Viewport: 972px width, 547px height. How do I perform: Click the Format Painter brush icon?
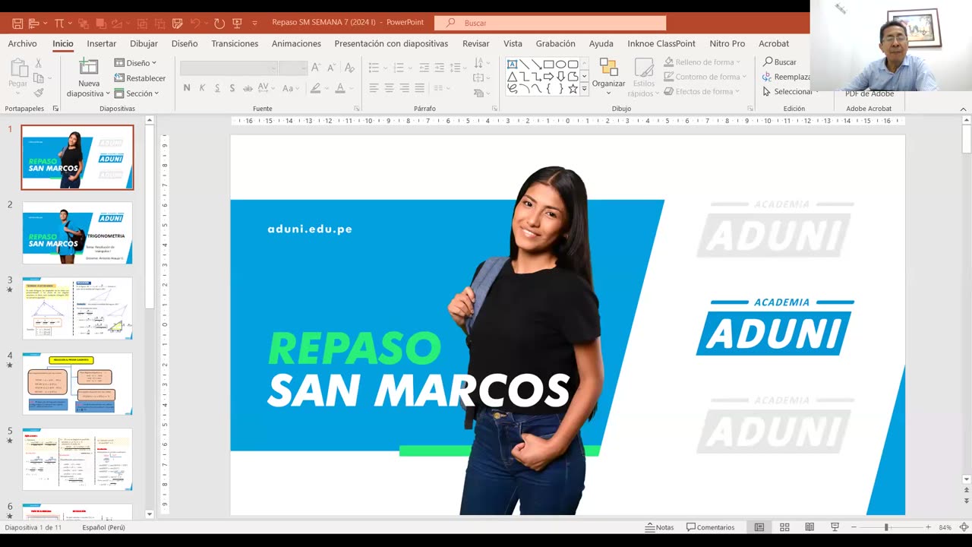click(39, 93)
